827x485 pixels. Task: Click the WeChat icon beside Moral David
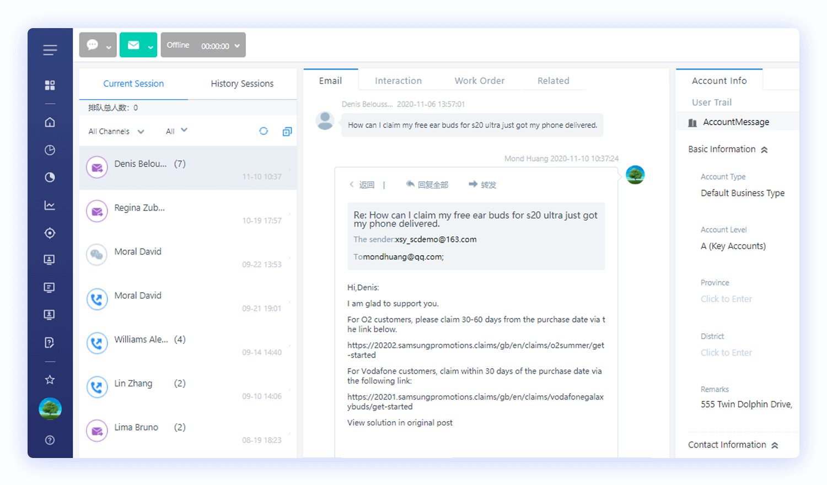[x=97, y=255]
